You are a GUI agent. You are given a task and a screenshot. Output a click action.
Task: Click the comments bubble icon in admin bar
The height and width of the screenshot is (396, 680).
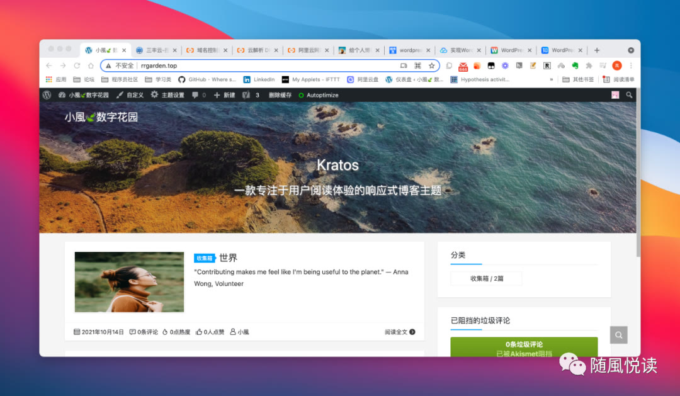point(196,95)
